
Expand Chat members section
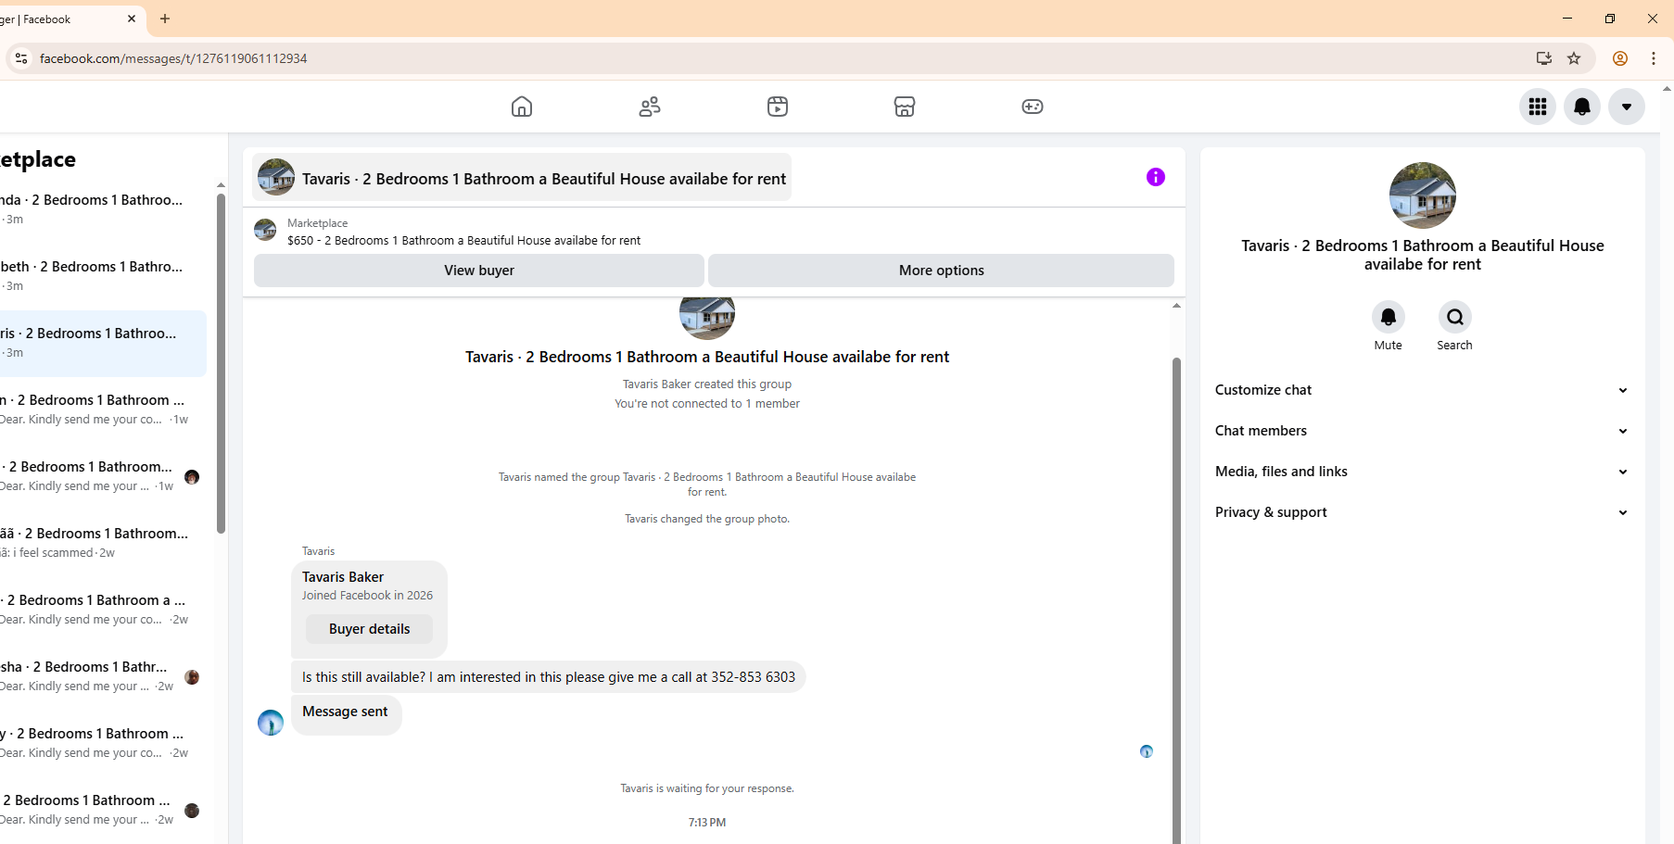pos(1422,431)
